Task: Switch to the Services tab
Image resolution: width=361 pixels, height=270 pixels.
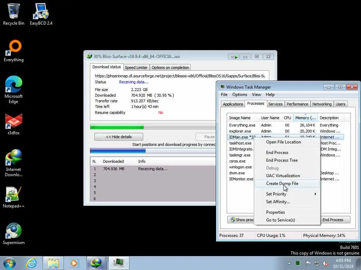Action: (275, 104)
